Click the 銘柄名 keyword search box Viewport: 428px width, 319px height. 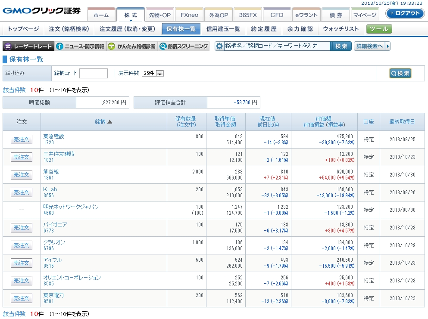click(277, 46)
